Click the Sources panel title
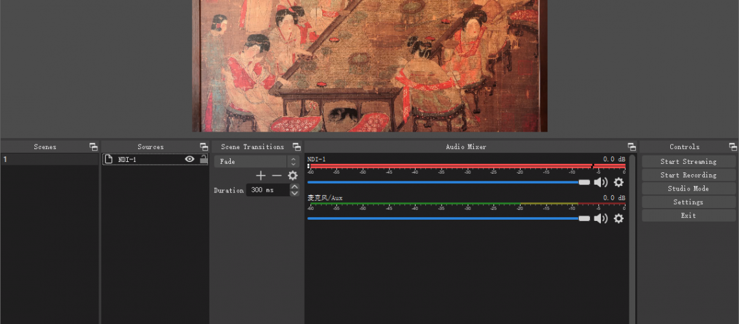Viewport: 739px width, 324px height. (x=150, y=147)
